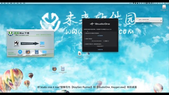The image size is (169, 95).
Task: Click the copy button beside activation code
Action: (106, 41)
